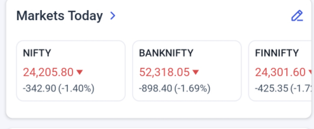Click the red down arrow beside FINNIFTY price

coord(310,72)
